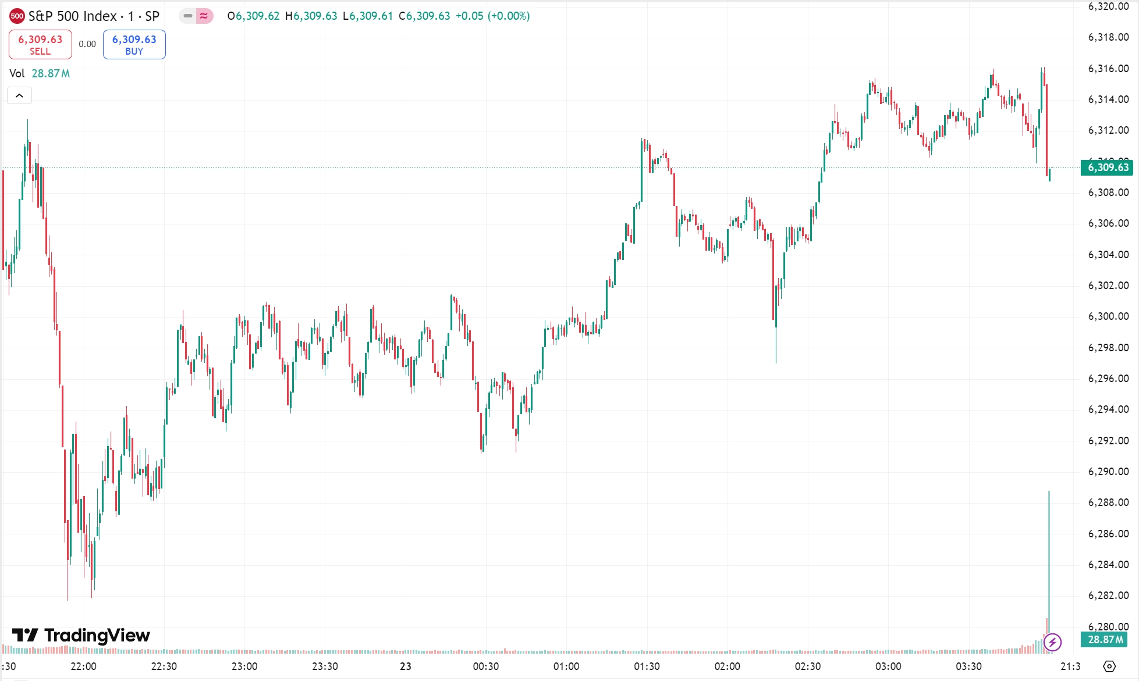Click the TradingView logo

(x=79, y=636)
